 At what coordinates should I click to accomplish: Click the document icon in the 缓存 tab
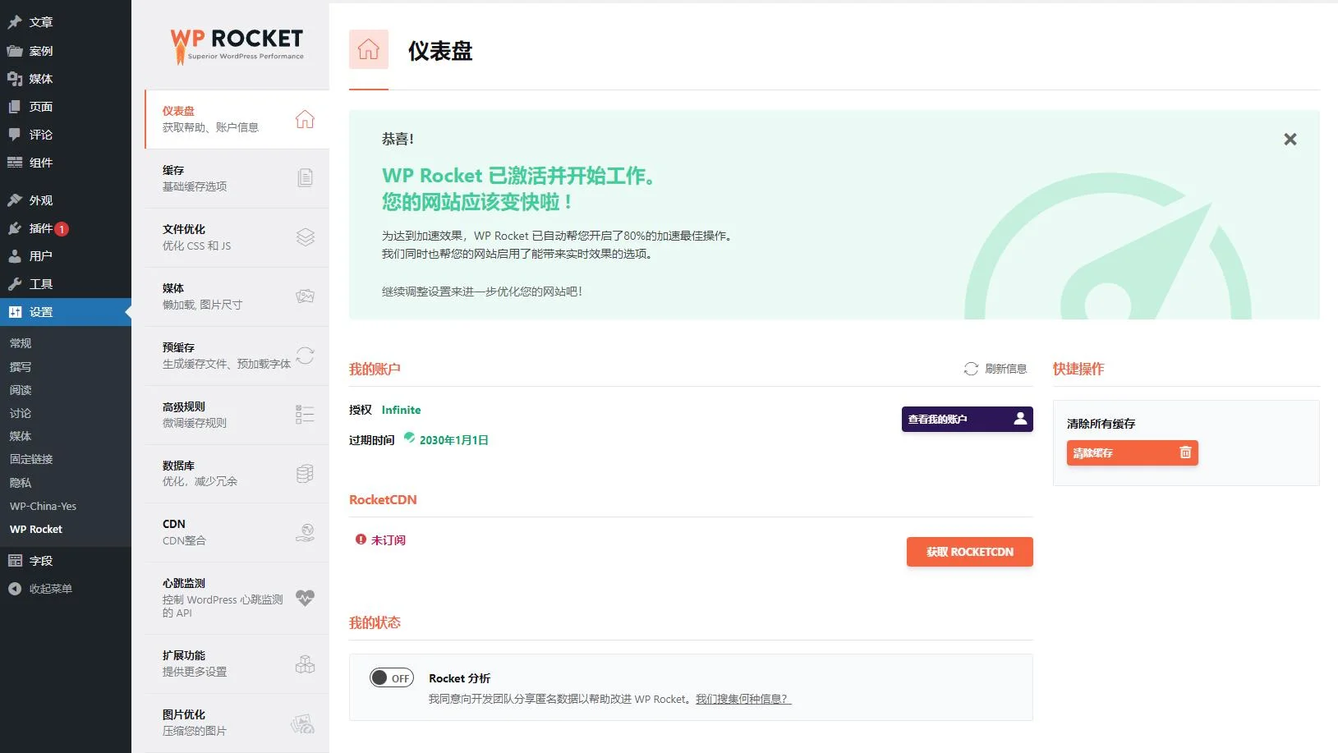(305, 177)
